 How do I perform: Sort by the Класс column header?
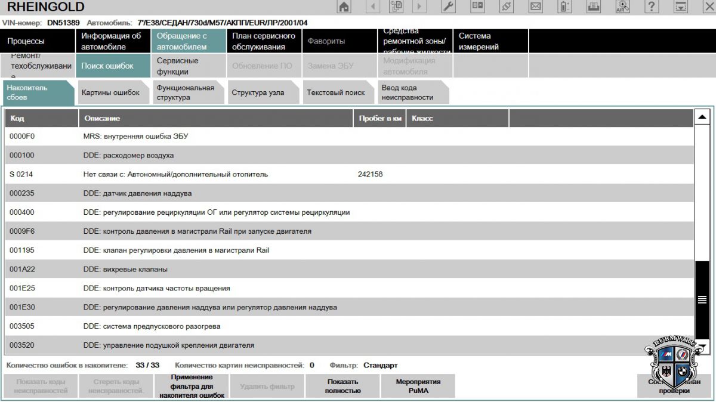click(x=457, y=118)
